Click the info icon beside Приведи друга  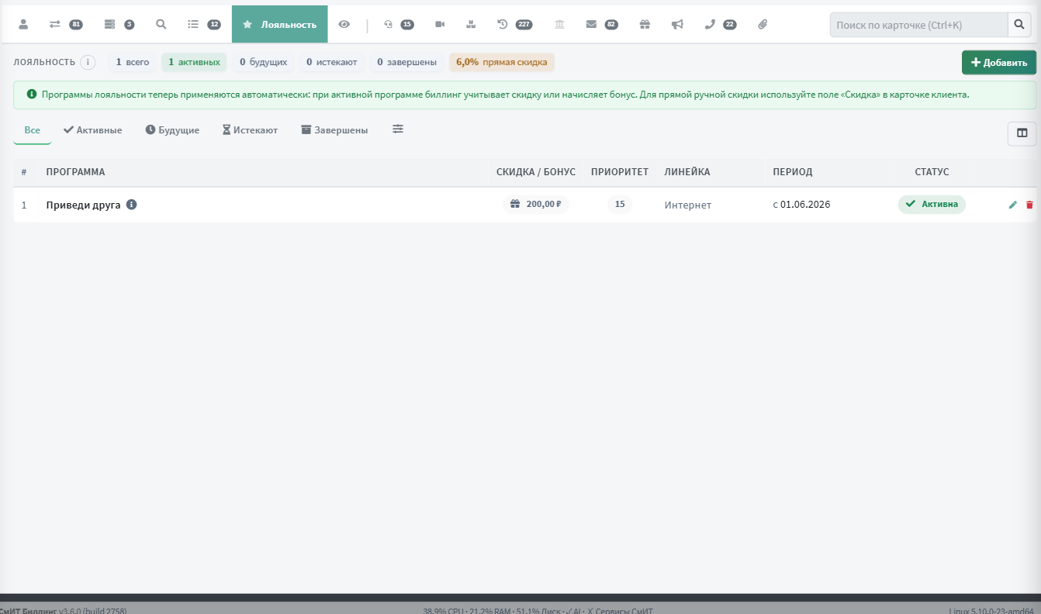[x=132, y=205]
